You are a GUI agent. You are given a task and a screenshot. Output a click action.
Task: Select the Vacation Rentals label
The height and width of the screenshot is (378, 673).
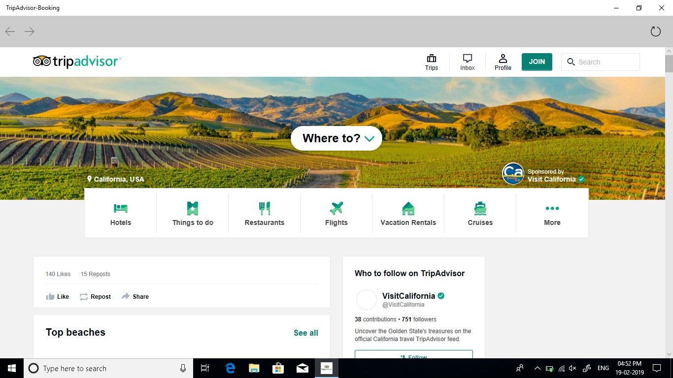tap(408, 222)
